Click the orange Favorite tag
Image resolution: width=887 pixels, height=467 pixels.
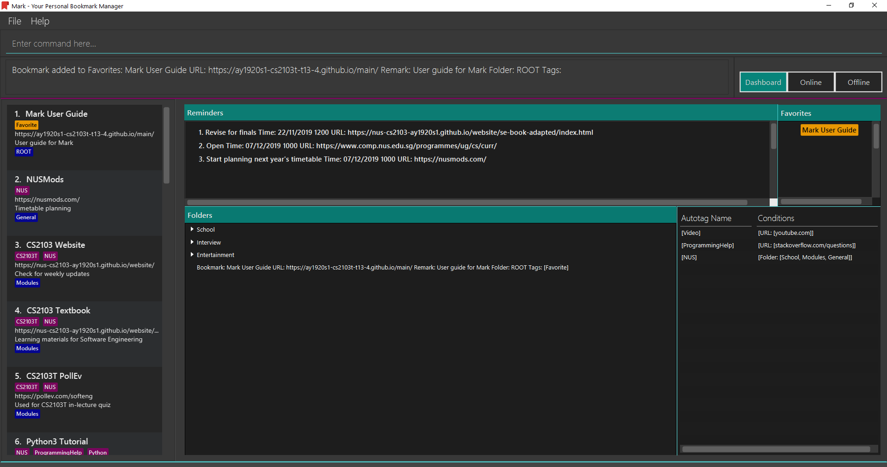pyautogui.click(x=26, y=125)
